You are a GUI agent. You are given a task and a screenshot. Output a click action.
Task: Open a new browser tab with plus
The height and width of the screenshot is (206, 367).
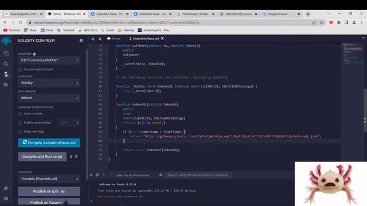(x=308, y=14)
